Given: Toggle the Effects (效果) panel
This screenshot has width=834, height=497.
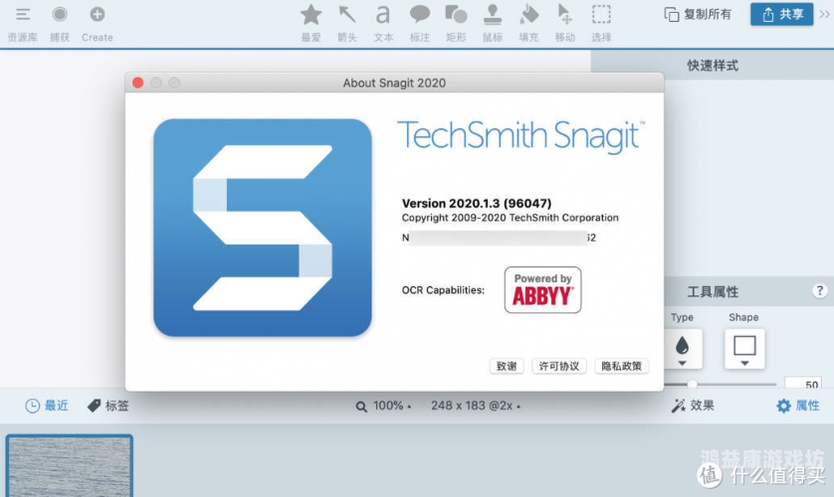Looking at the screenshot, I should [693, 406].
